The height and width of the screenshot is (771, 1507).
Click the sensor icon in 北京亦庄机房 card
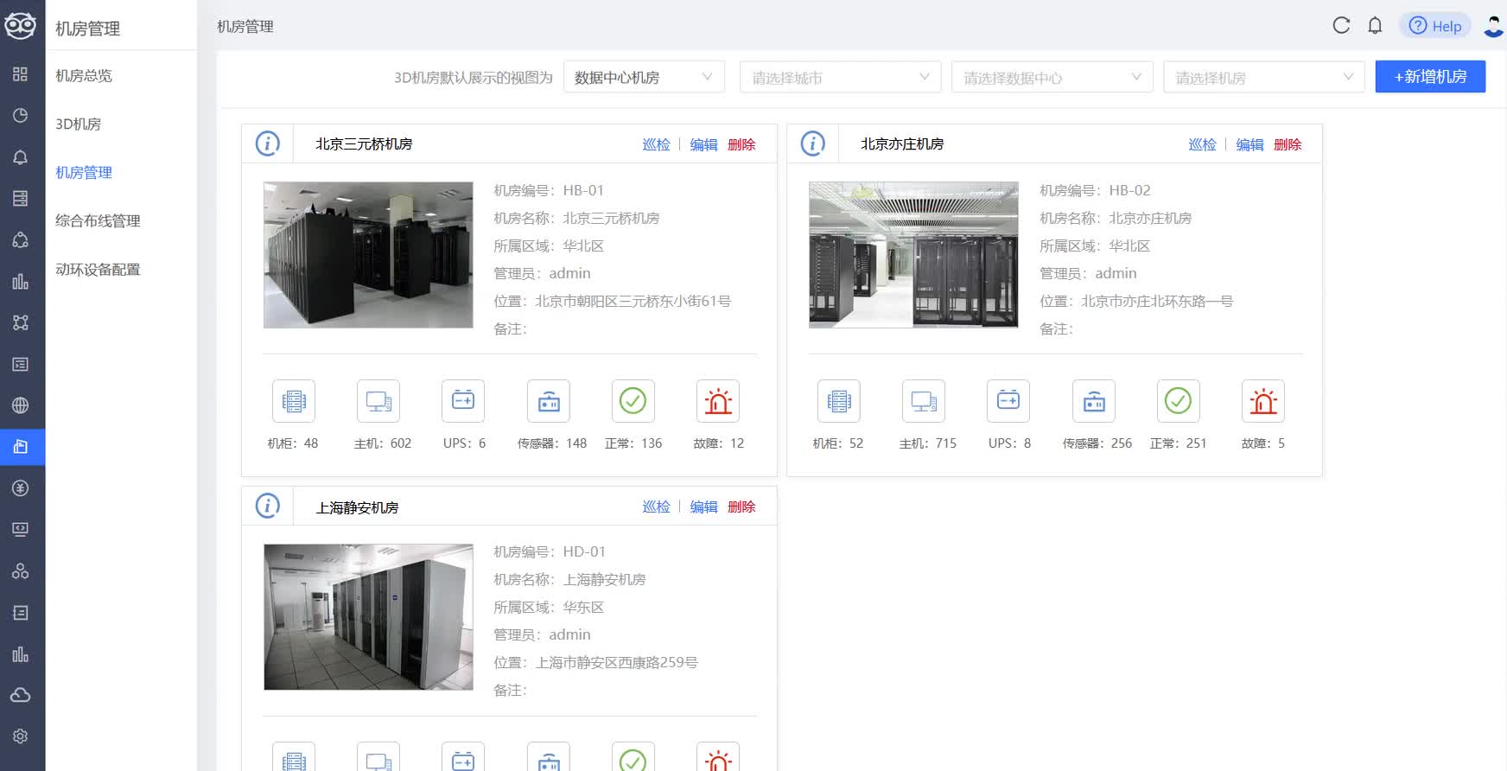pyautogui.click(x=1094, y=401)
